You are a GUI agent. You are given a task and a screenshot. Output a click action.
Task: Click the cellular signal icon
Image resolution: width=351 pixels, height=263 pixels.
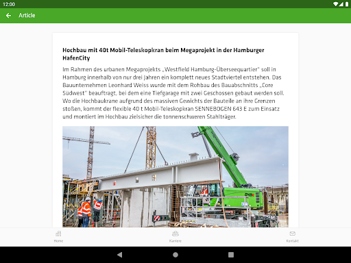[341, 4]
